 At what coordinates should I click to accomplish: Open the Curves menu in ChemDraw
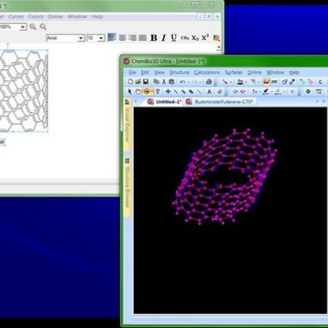pyautogui.click(x=16, y=16)
